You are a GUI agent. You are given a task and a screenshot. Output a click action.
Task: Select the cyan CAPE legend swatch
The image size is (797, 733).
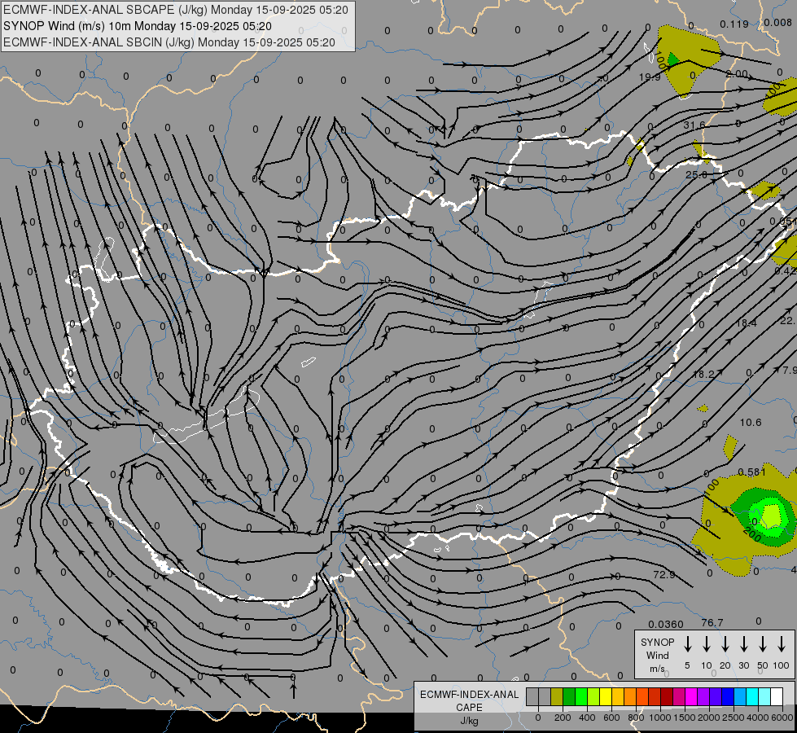click(753, 696)
